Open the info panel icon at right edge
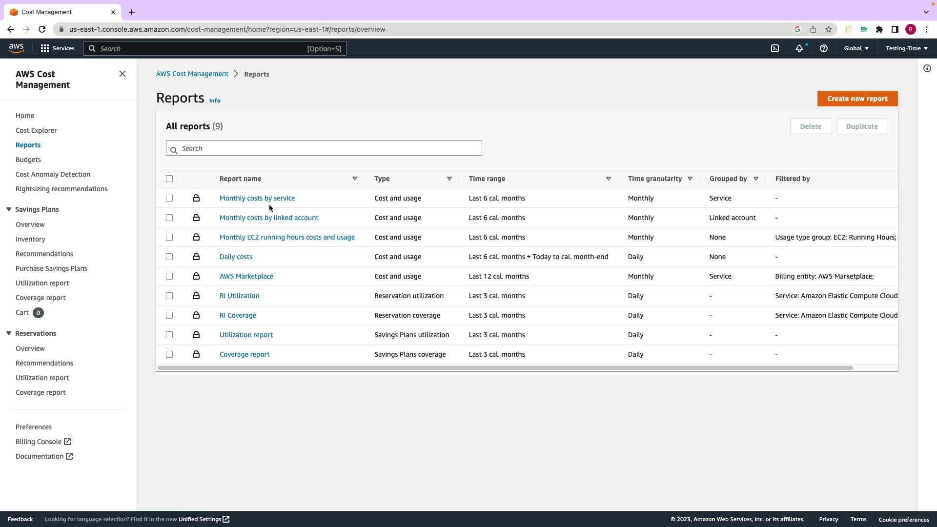 click(x=927, y=68)
